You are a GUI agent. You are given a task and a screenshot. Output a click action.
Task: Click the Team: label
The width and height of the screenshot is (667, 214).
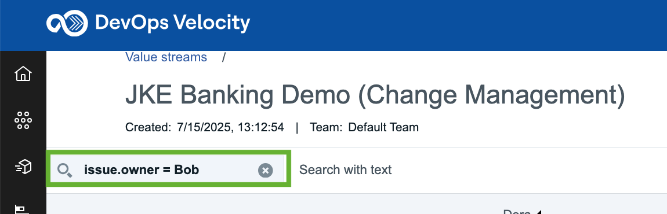327,127
